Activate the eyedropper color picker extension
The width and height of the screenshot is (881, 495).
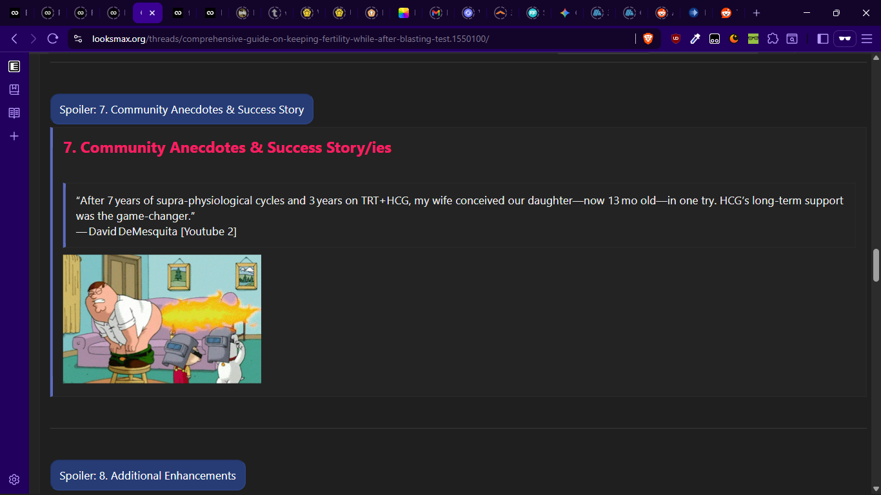coord(695,39)
